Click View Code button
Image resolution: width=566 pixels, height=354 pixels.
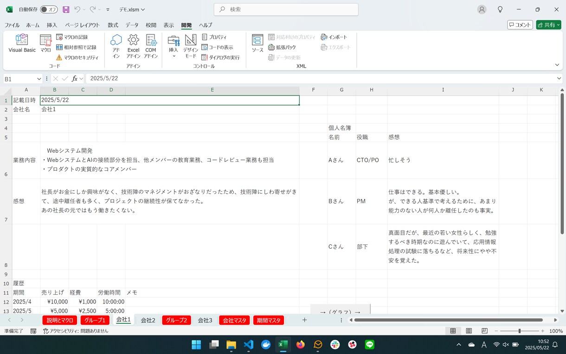point(217,47)
